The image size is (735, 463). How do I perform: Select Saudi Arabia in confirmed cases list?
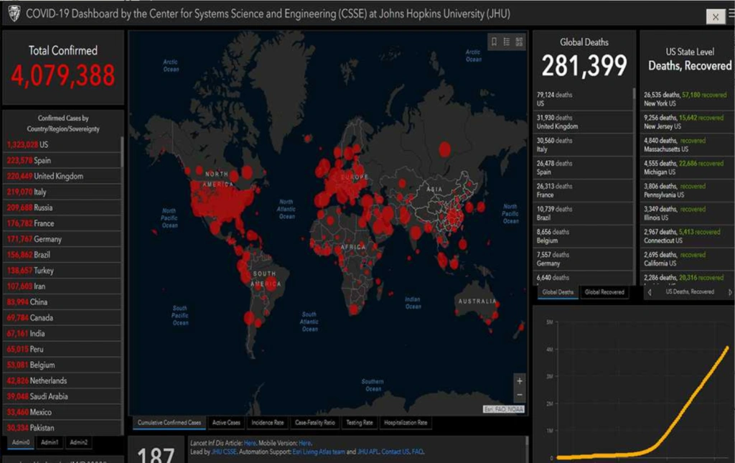[62, 396]
